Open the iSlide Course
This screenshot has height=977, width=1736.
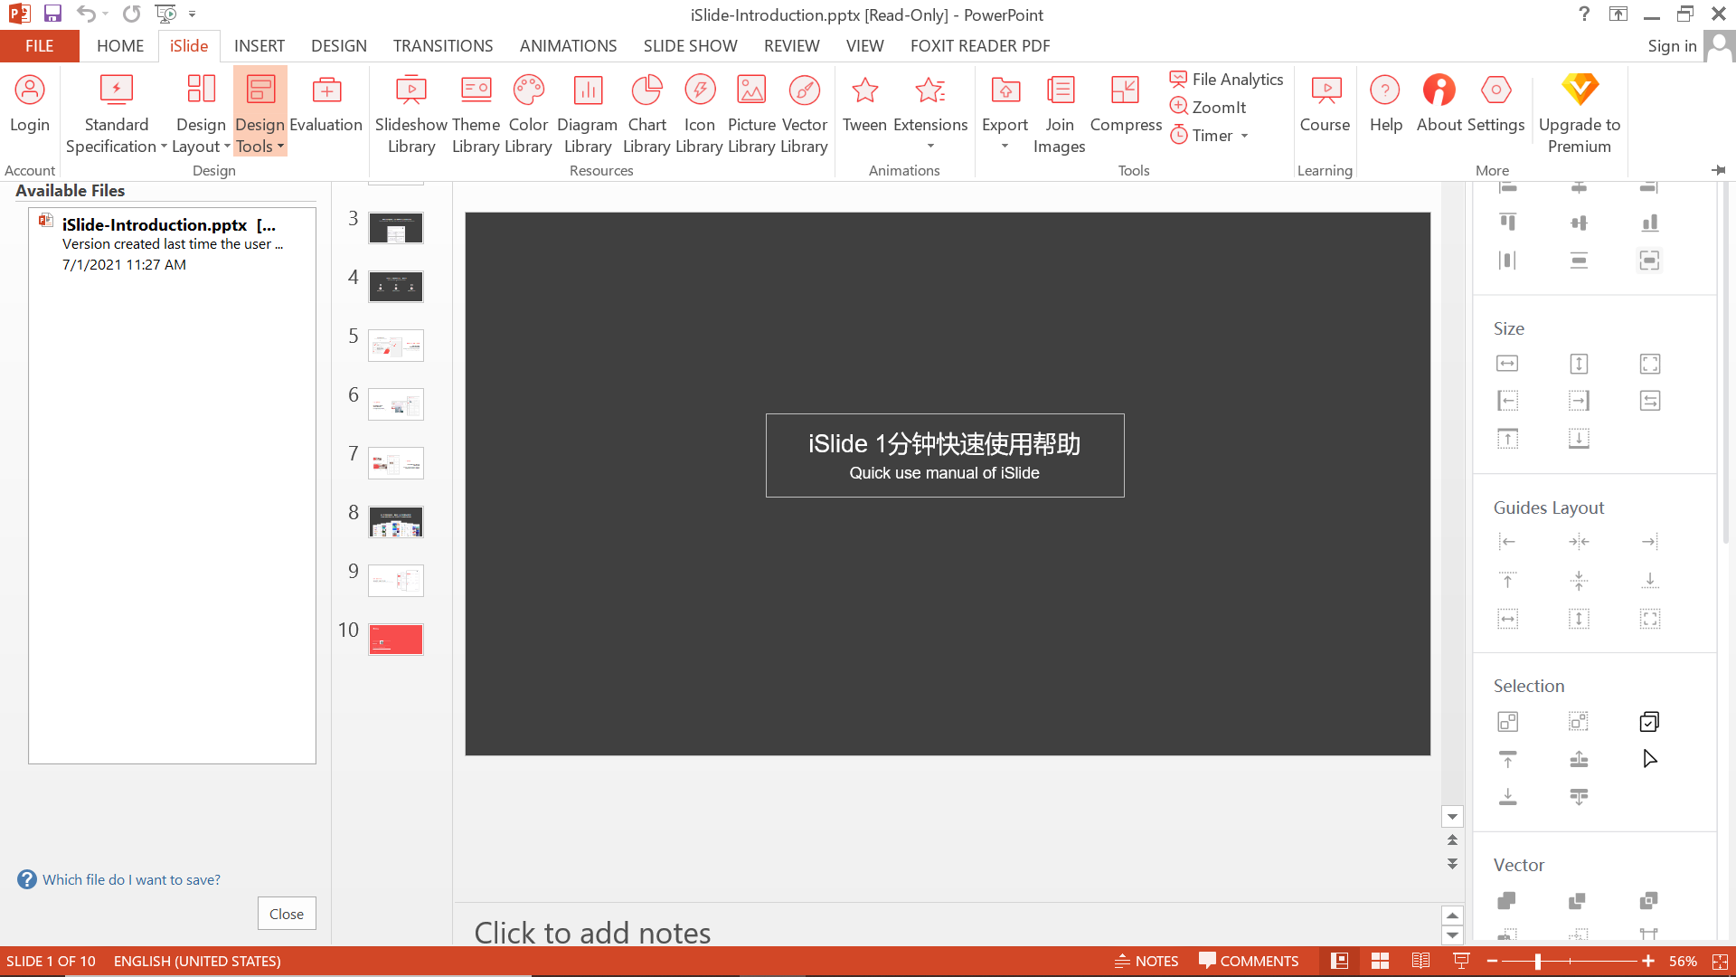(x=1325, y=106)
